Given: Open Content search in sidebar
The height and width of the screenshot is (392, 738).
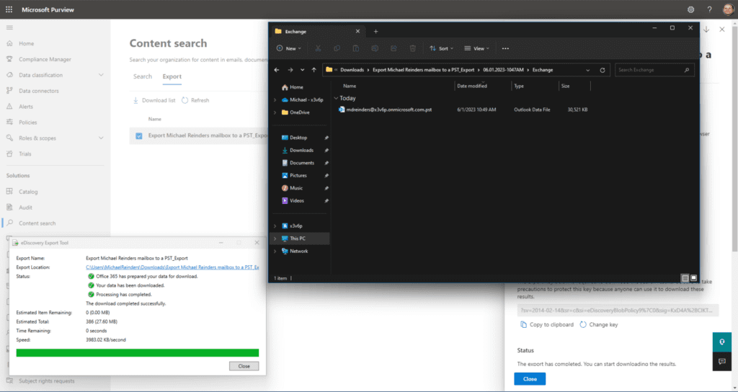Looking at the screenshot, I should [37, 223].
